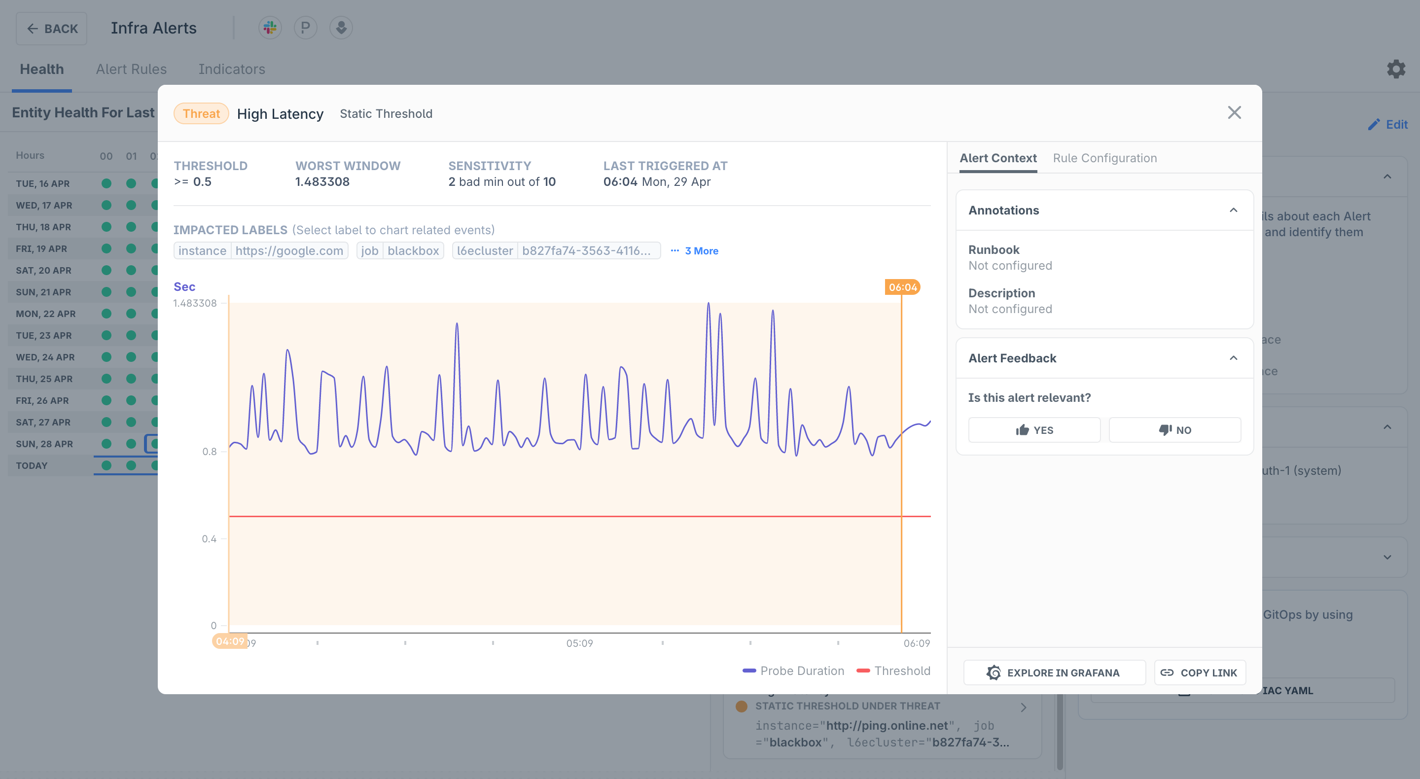
Task: Click the Copy Link button
Action: pos(1200,673)
